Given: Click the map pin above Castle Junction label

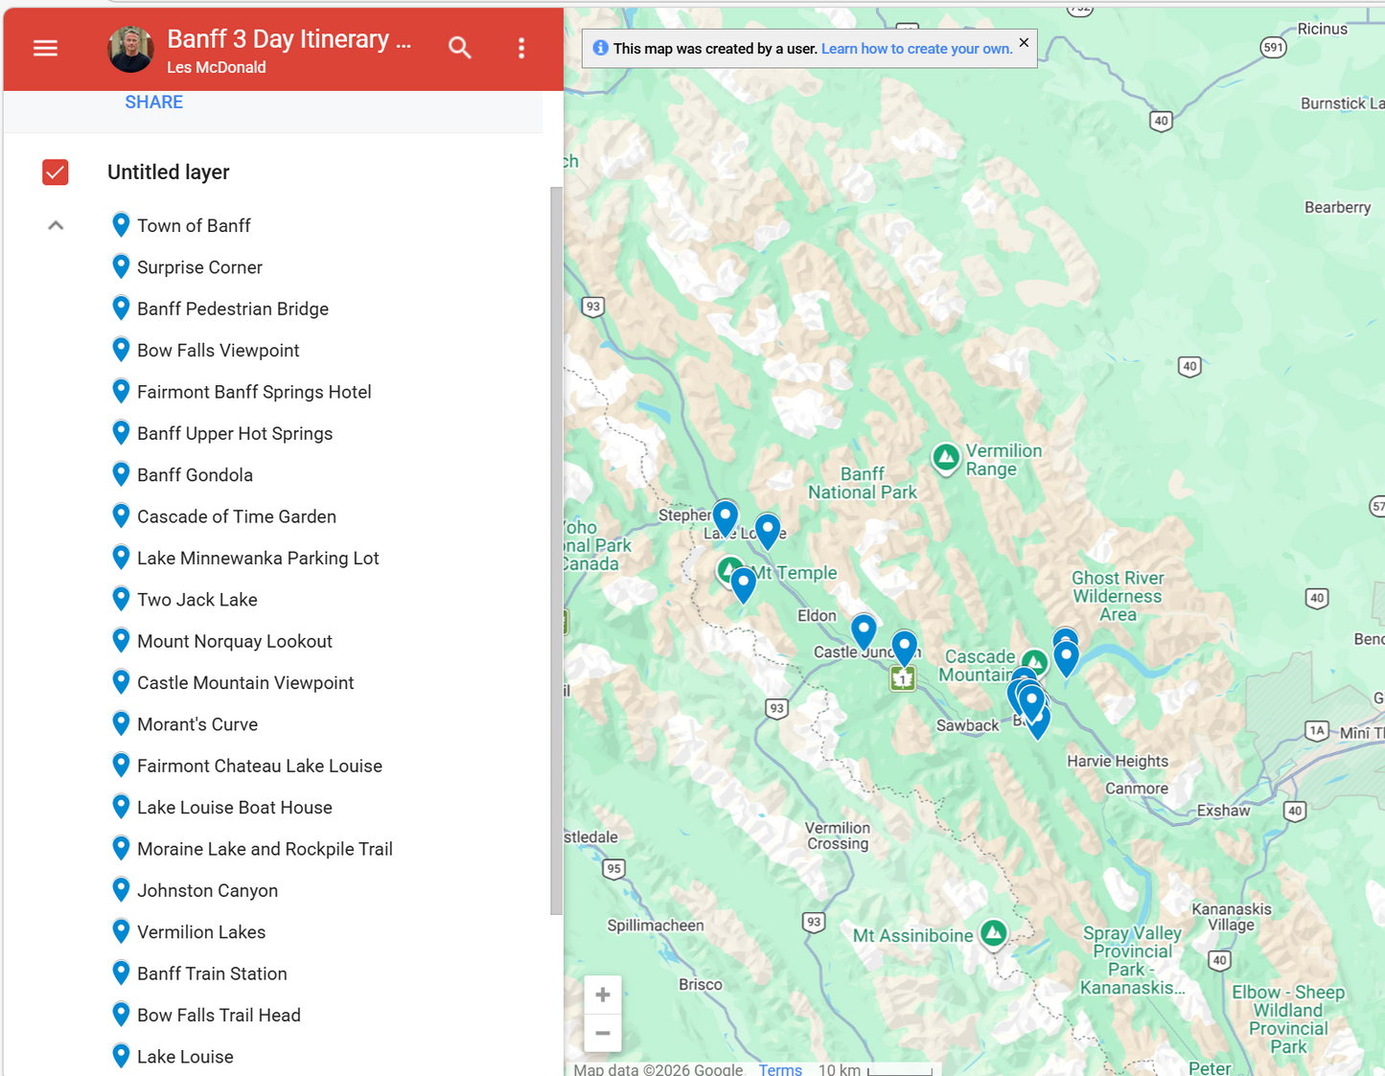Looking at the screenshot, I should coord(864,632).
